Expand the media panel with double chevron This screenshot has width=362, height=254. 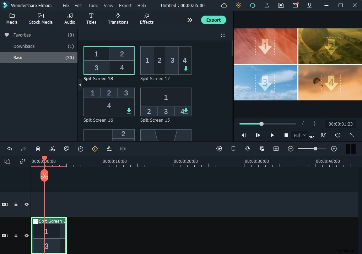190,20
